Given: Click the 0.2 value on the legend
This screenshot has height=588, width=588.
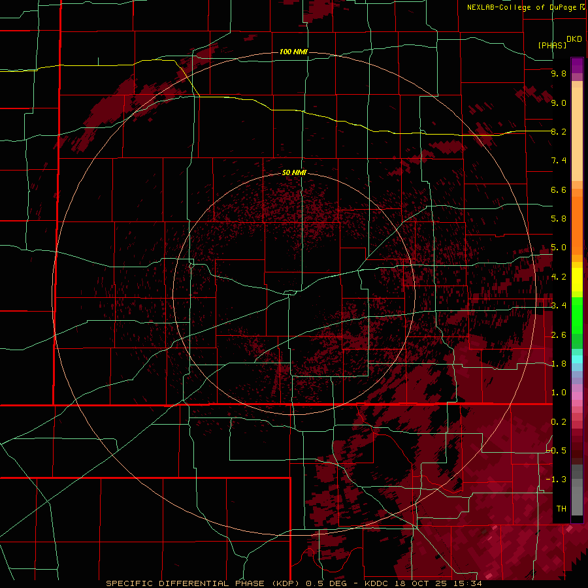Looking at the screenshot, I should [x=559, y=422].
